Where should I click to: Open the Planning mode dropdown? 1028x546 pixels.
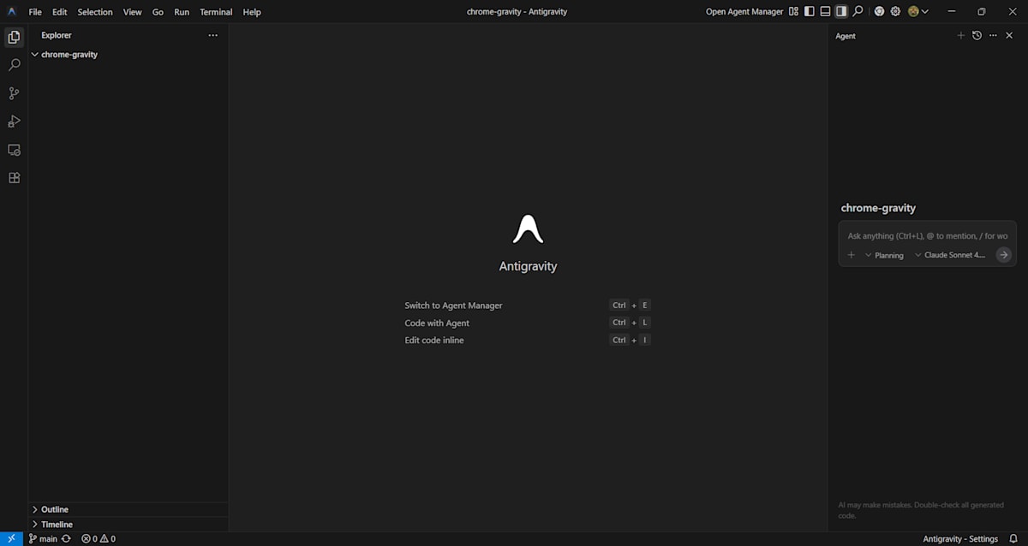click(x=882, y=255)
